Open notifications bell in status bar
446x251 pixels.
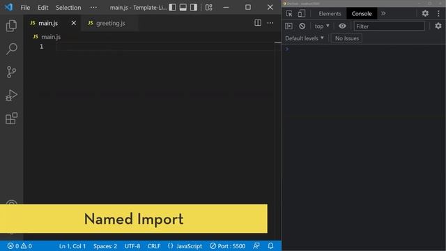click(x=271, y=246)
